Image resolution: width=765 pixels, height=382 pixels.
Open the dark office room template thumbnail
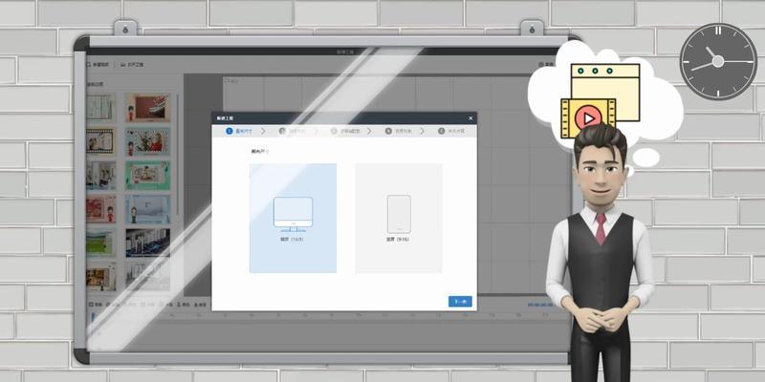click(x=147, y=243)
